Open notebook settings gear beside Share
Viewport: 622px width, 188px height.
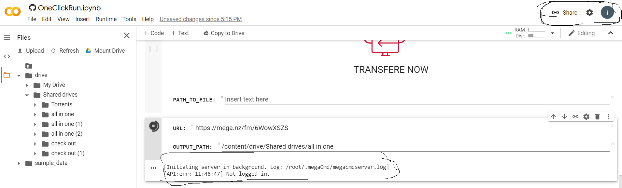point(589,13)
